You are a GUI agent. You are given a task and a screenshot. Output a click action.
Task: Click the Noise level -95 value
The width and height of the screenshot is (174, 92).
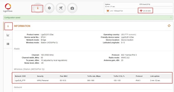[x=42, y=63]
